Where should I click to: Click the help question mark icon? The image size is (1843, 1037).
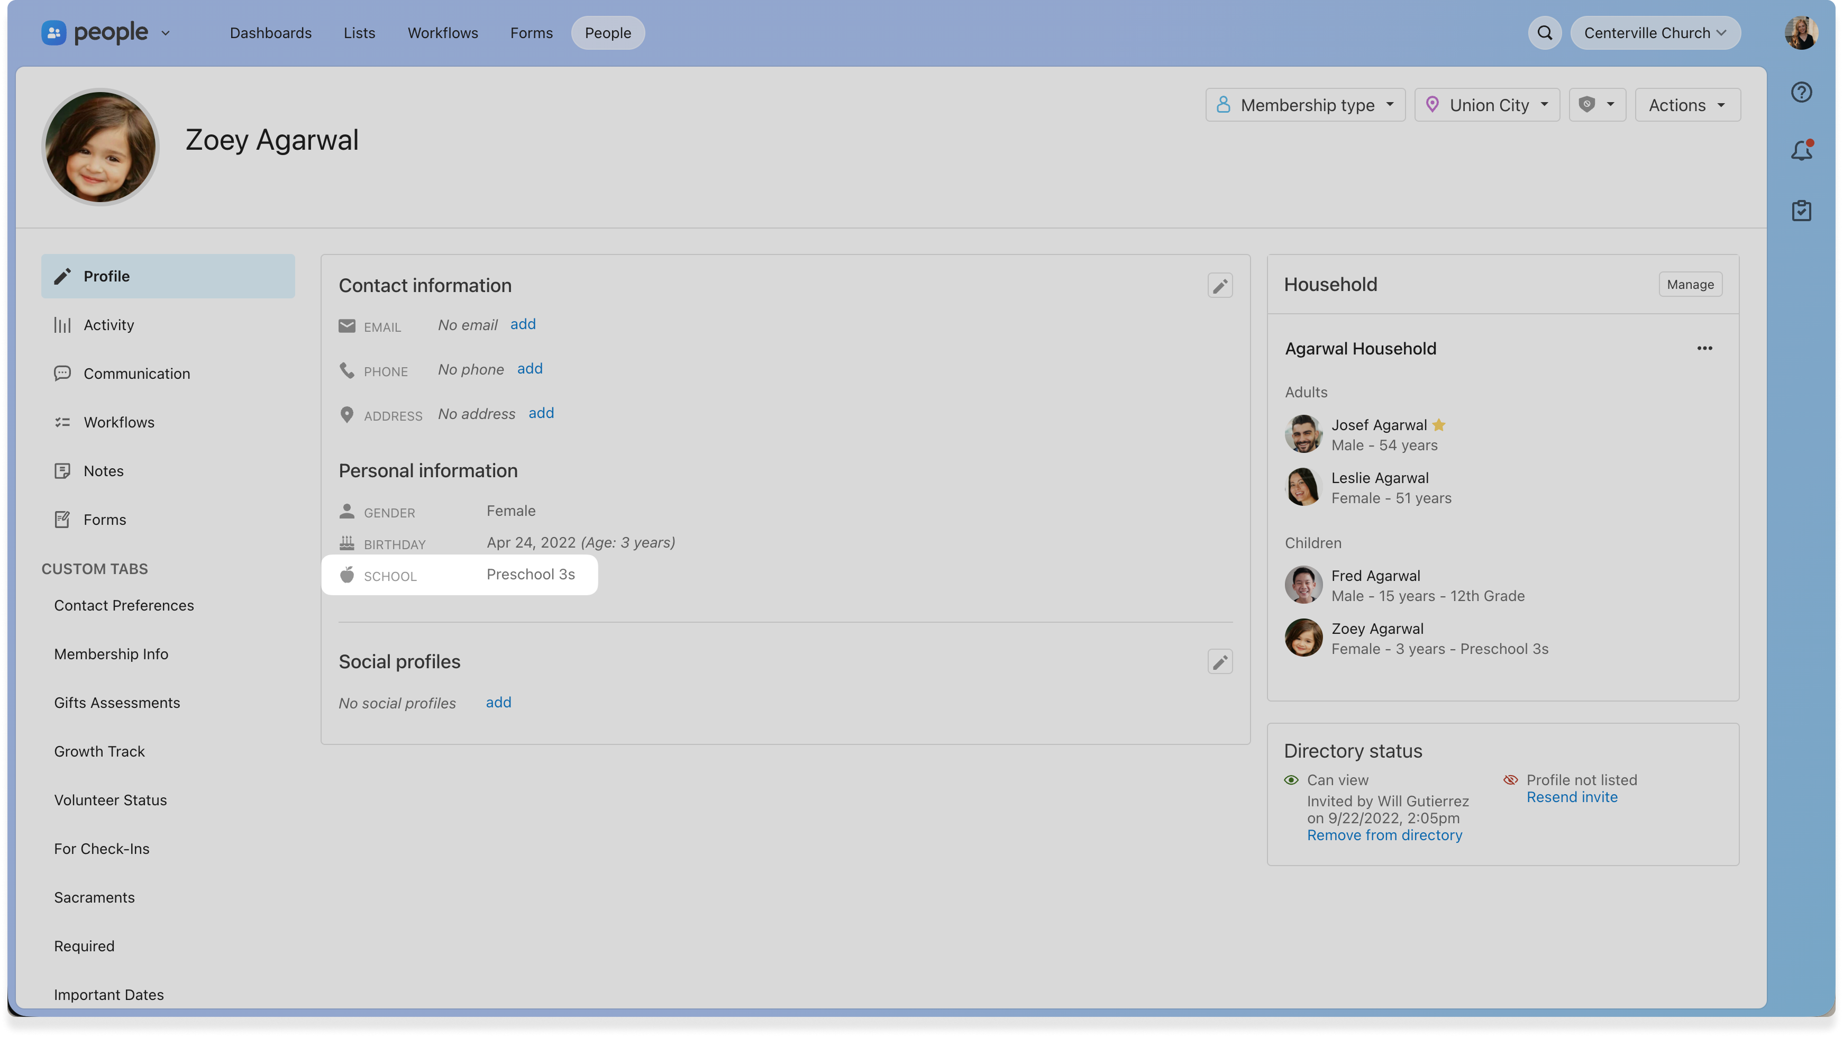click(x=1801, y=92)
